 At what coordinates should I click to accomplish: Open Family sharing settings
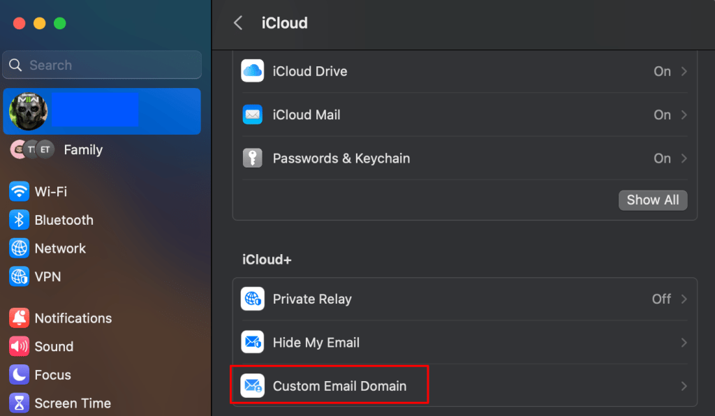coord(82,149)
